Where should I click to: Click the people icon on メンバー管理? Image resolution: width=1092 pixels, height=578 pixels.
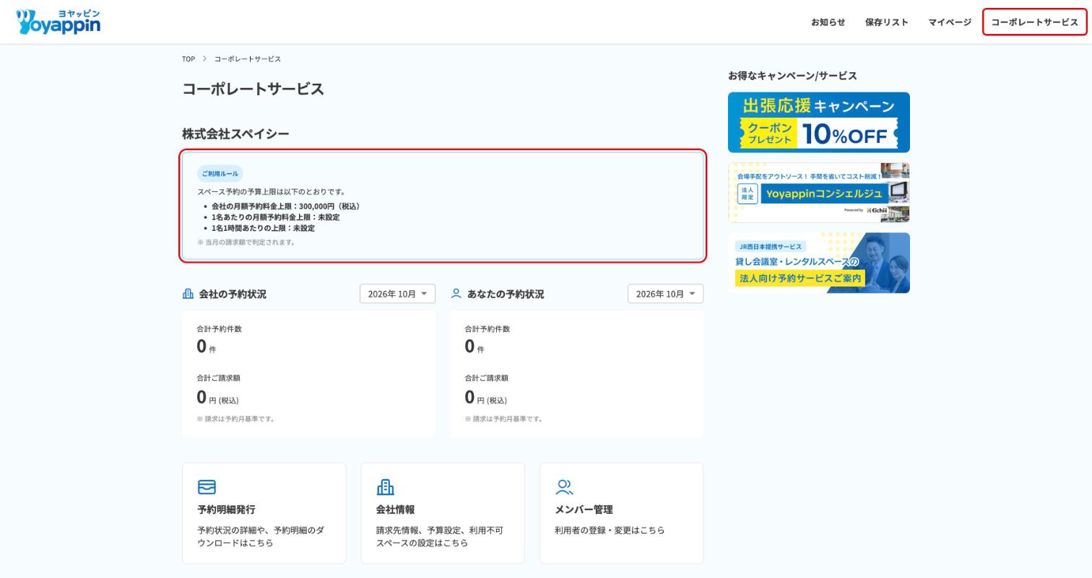[564, 487]
